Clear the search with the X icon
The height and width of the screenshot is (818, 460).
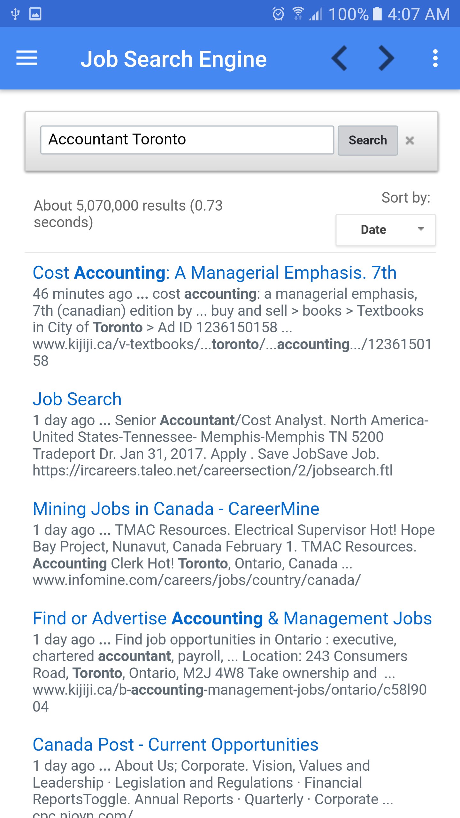[410, 140]
